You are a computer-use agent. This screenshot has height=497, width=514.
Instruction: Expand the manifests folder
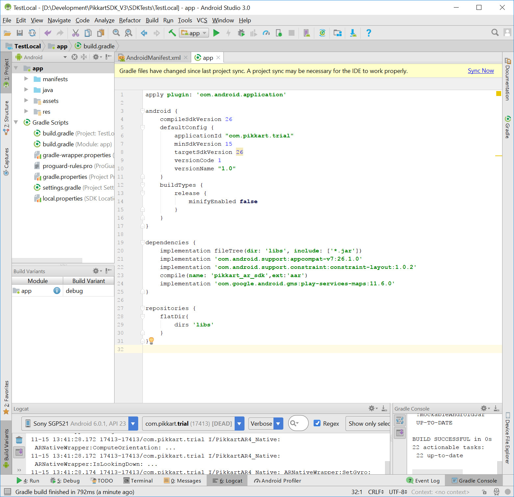click(26, 79)
